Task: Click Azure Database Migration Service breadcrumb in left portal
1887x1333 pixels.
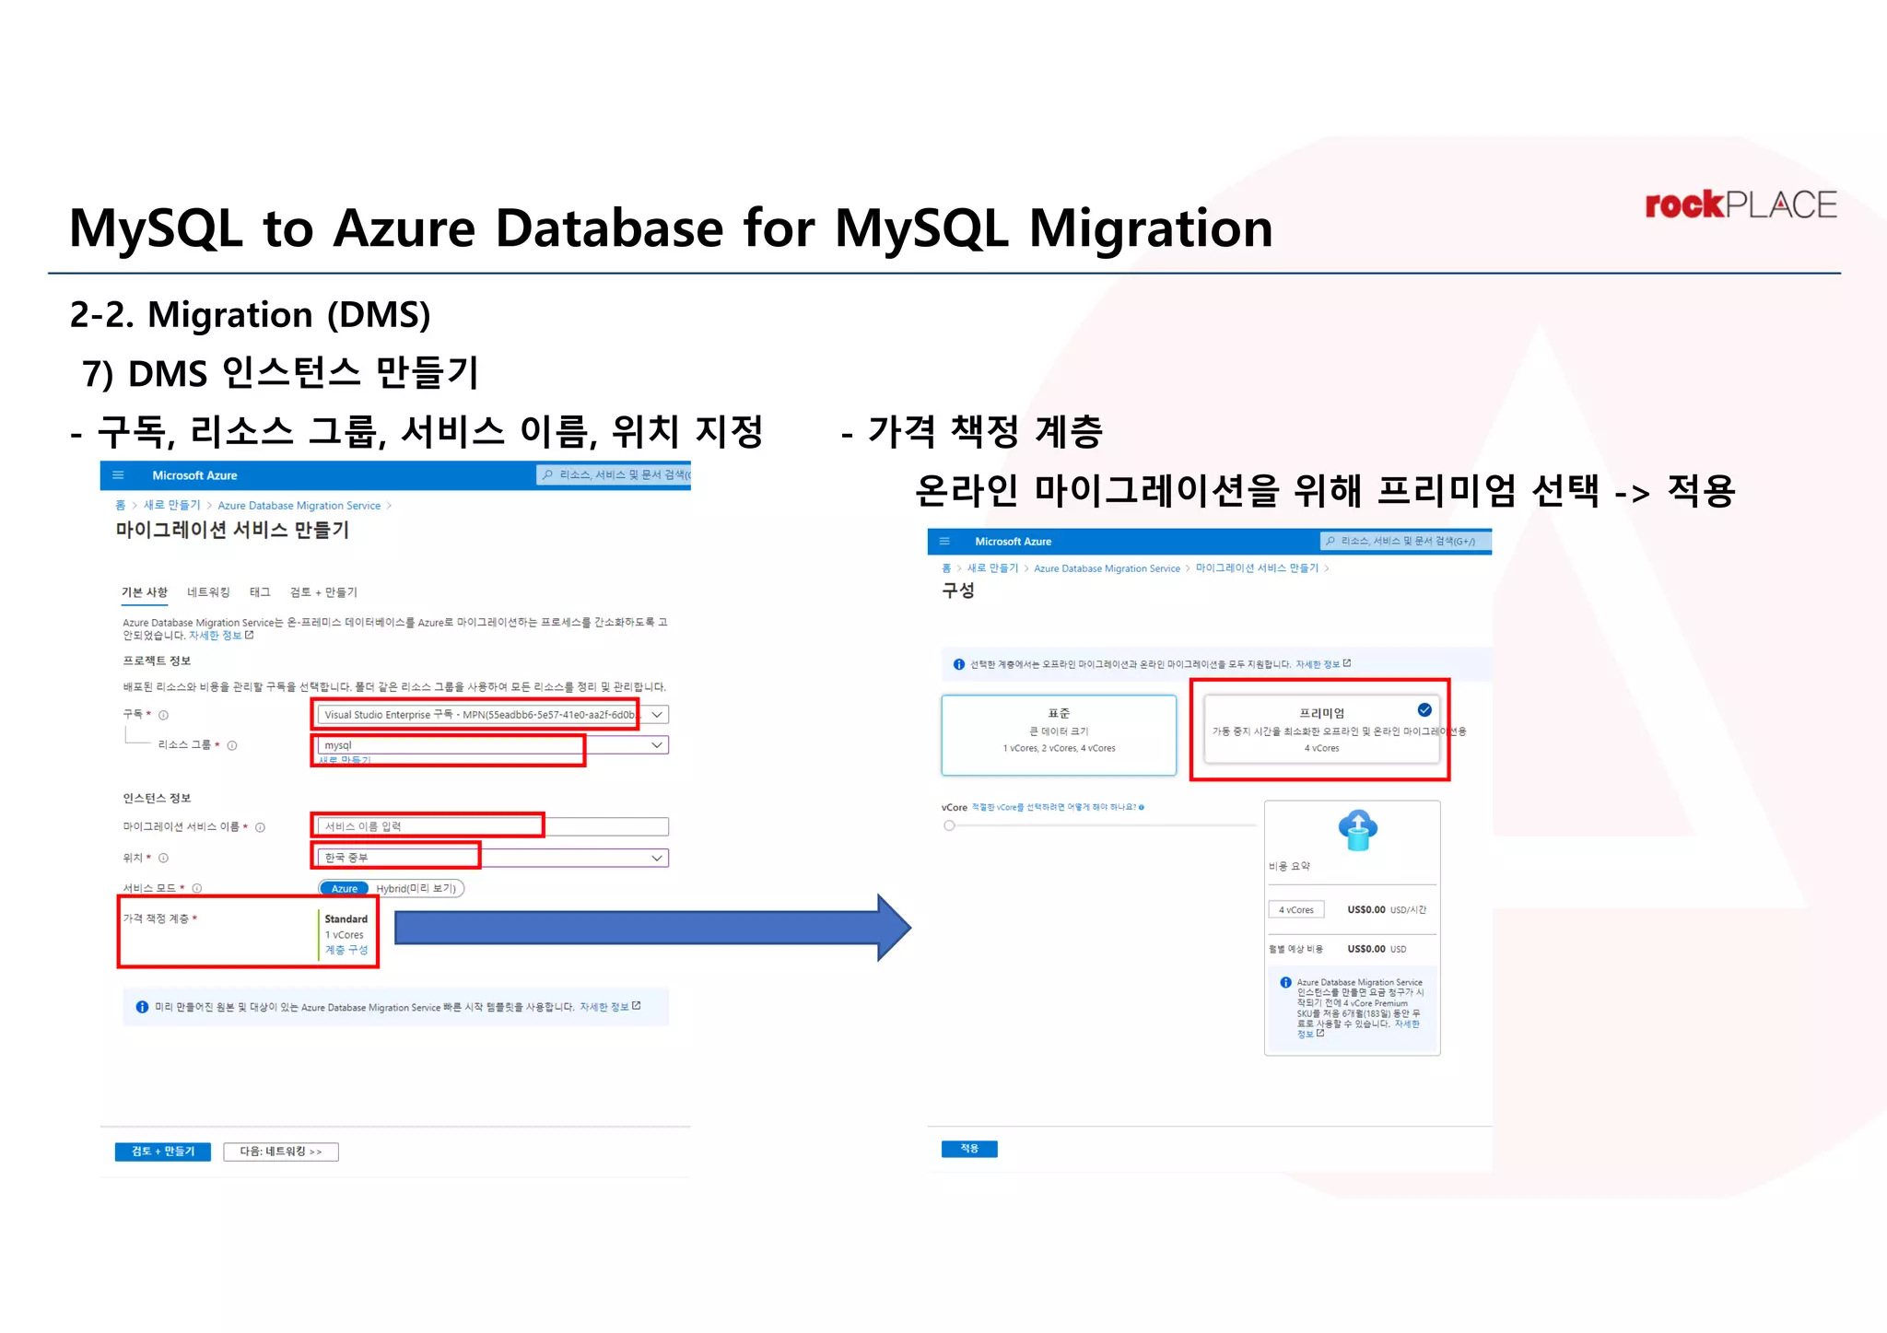Action: click(x=299, y=506)
